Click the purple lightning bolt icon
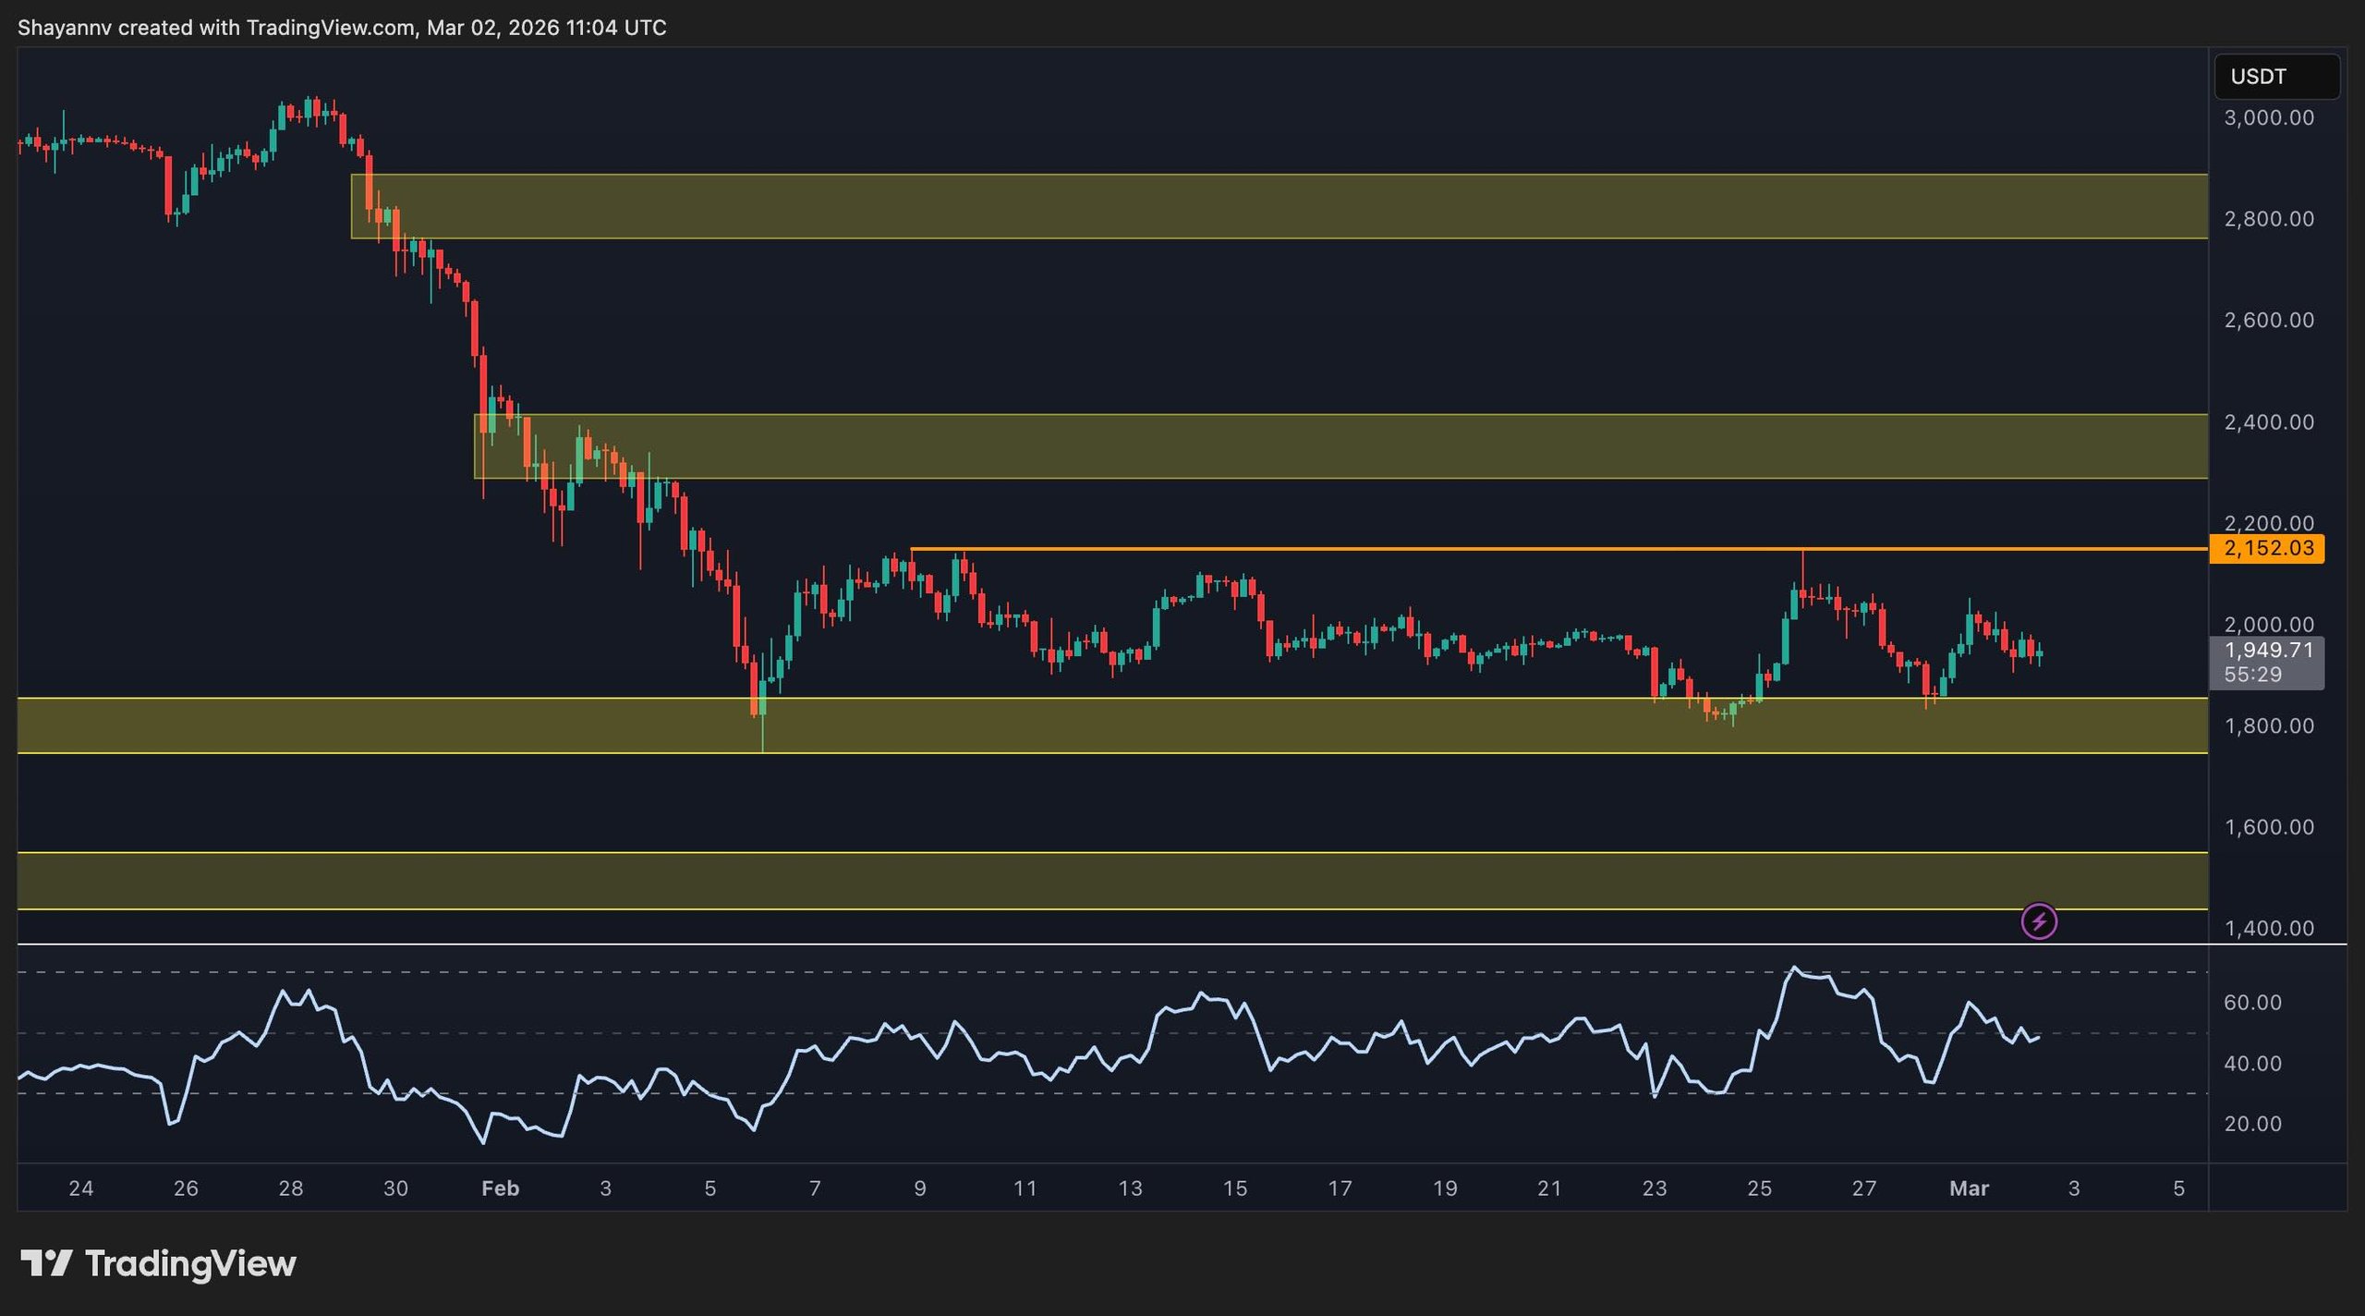2365x1316 pixels. tap(2038, 921)
